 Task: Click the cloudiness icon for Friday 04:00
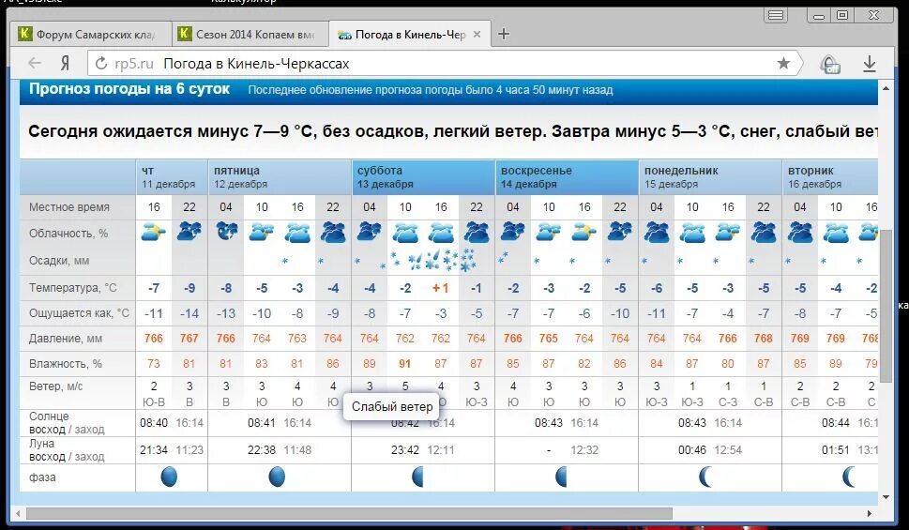click(x=226, y=232)
